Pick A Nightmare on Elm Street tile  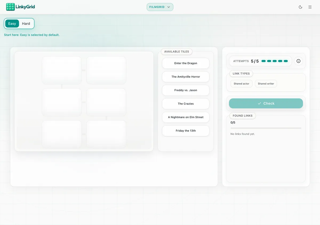(186, 117)
